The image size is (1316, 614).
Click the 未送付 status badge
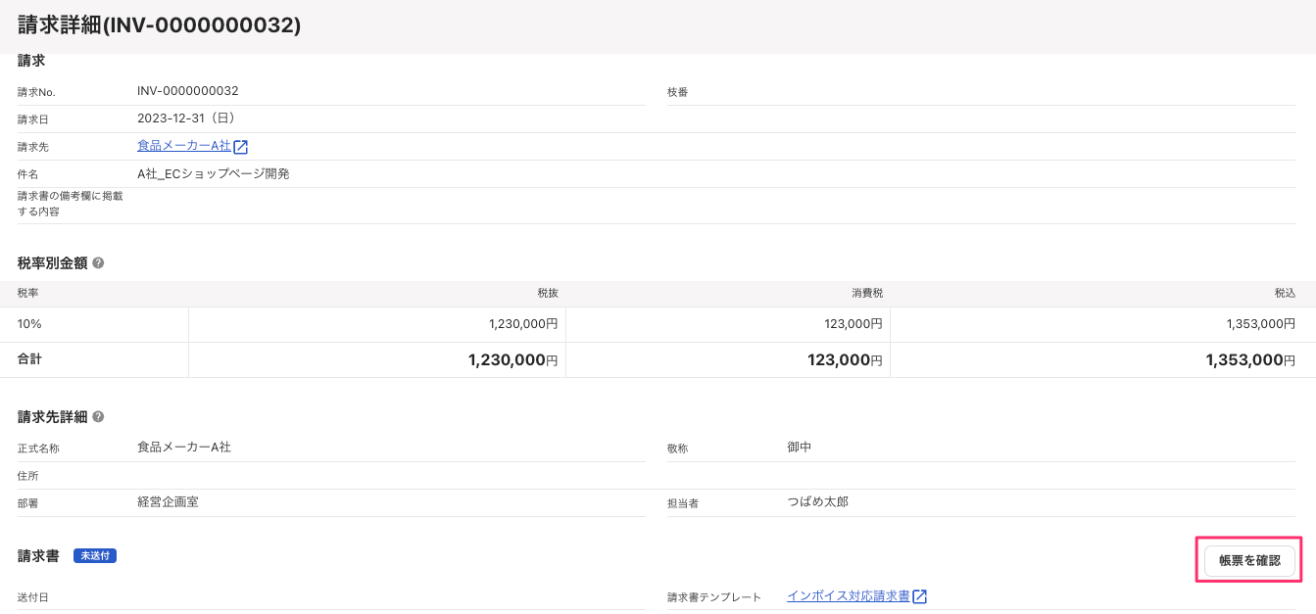pos(95,556)
